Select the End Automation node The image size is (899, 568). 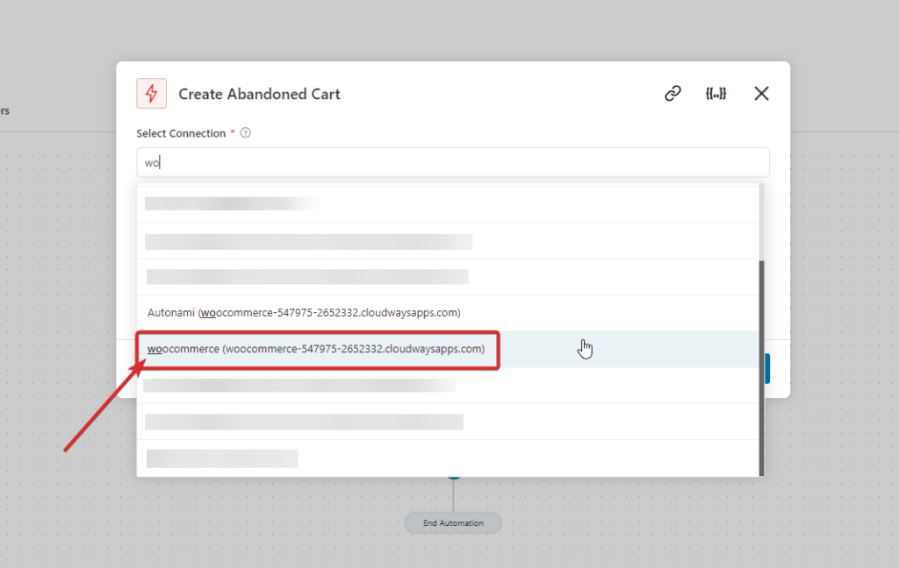tap(453, 522)
